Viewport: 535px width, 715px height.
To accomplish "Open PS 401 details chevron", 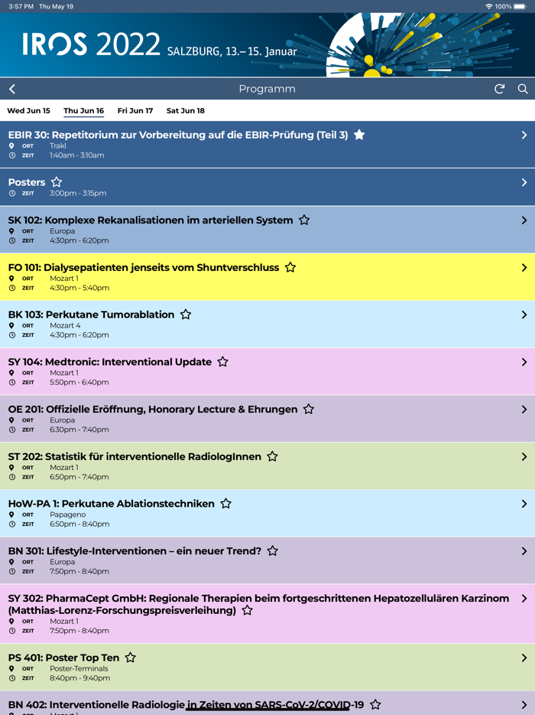I will [x=524, y=658].
